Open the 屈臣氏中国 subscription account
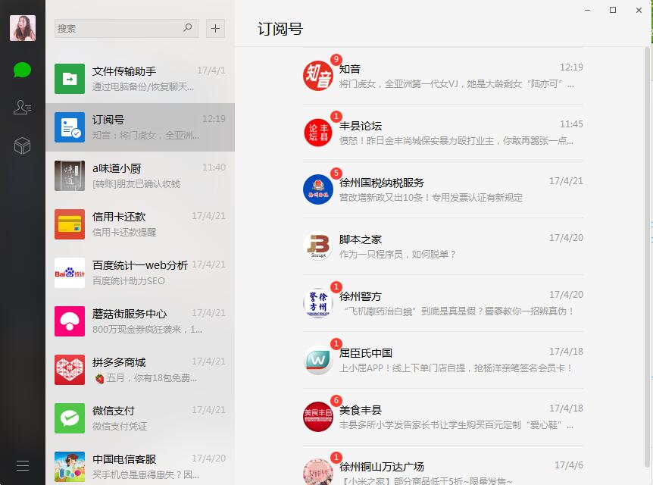This screenshot has height=485, width=653. (x=442, y=360)
